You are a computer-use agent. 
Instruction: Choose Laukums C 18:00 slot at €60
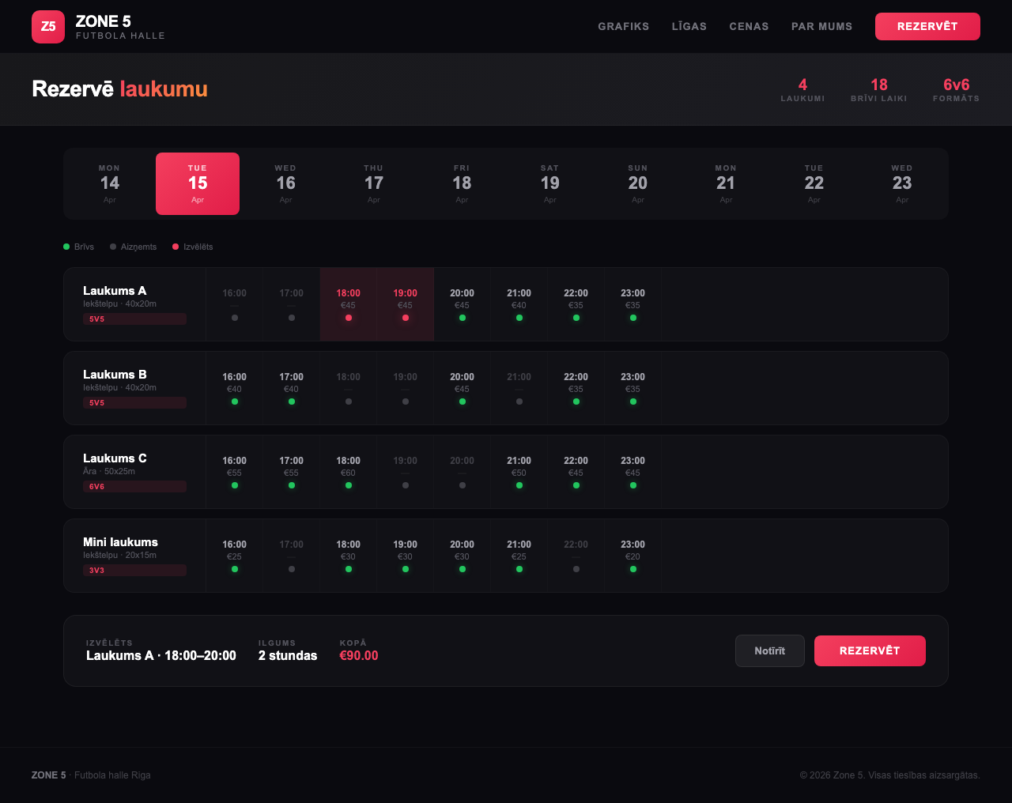pos(349,472)
